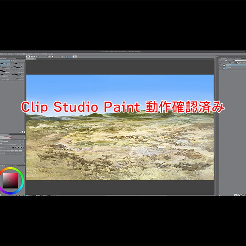Image resolution: width=246 pixels, height=246 pixels.
Task: Select the highlighted brush preset thumbnail
Action: coord(5,64)
